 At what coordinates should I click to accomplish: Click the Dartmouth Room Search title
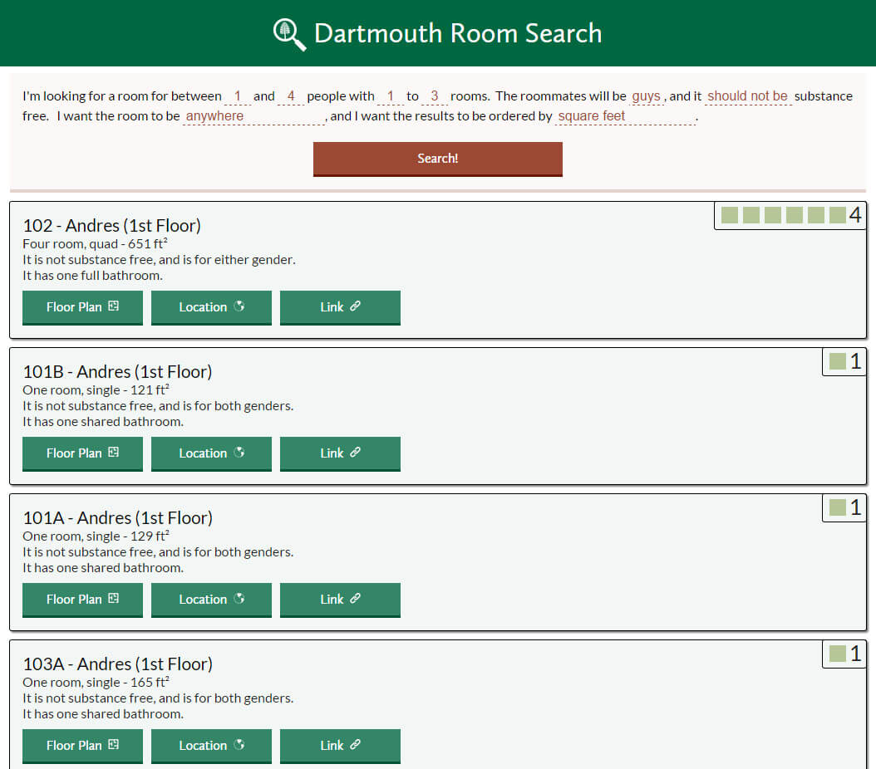[x=458, y=33]
